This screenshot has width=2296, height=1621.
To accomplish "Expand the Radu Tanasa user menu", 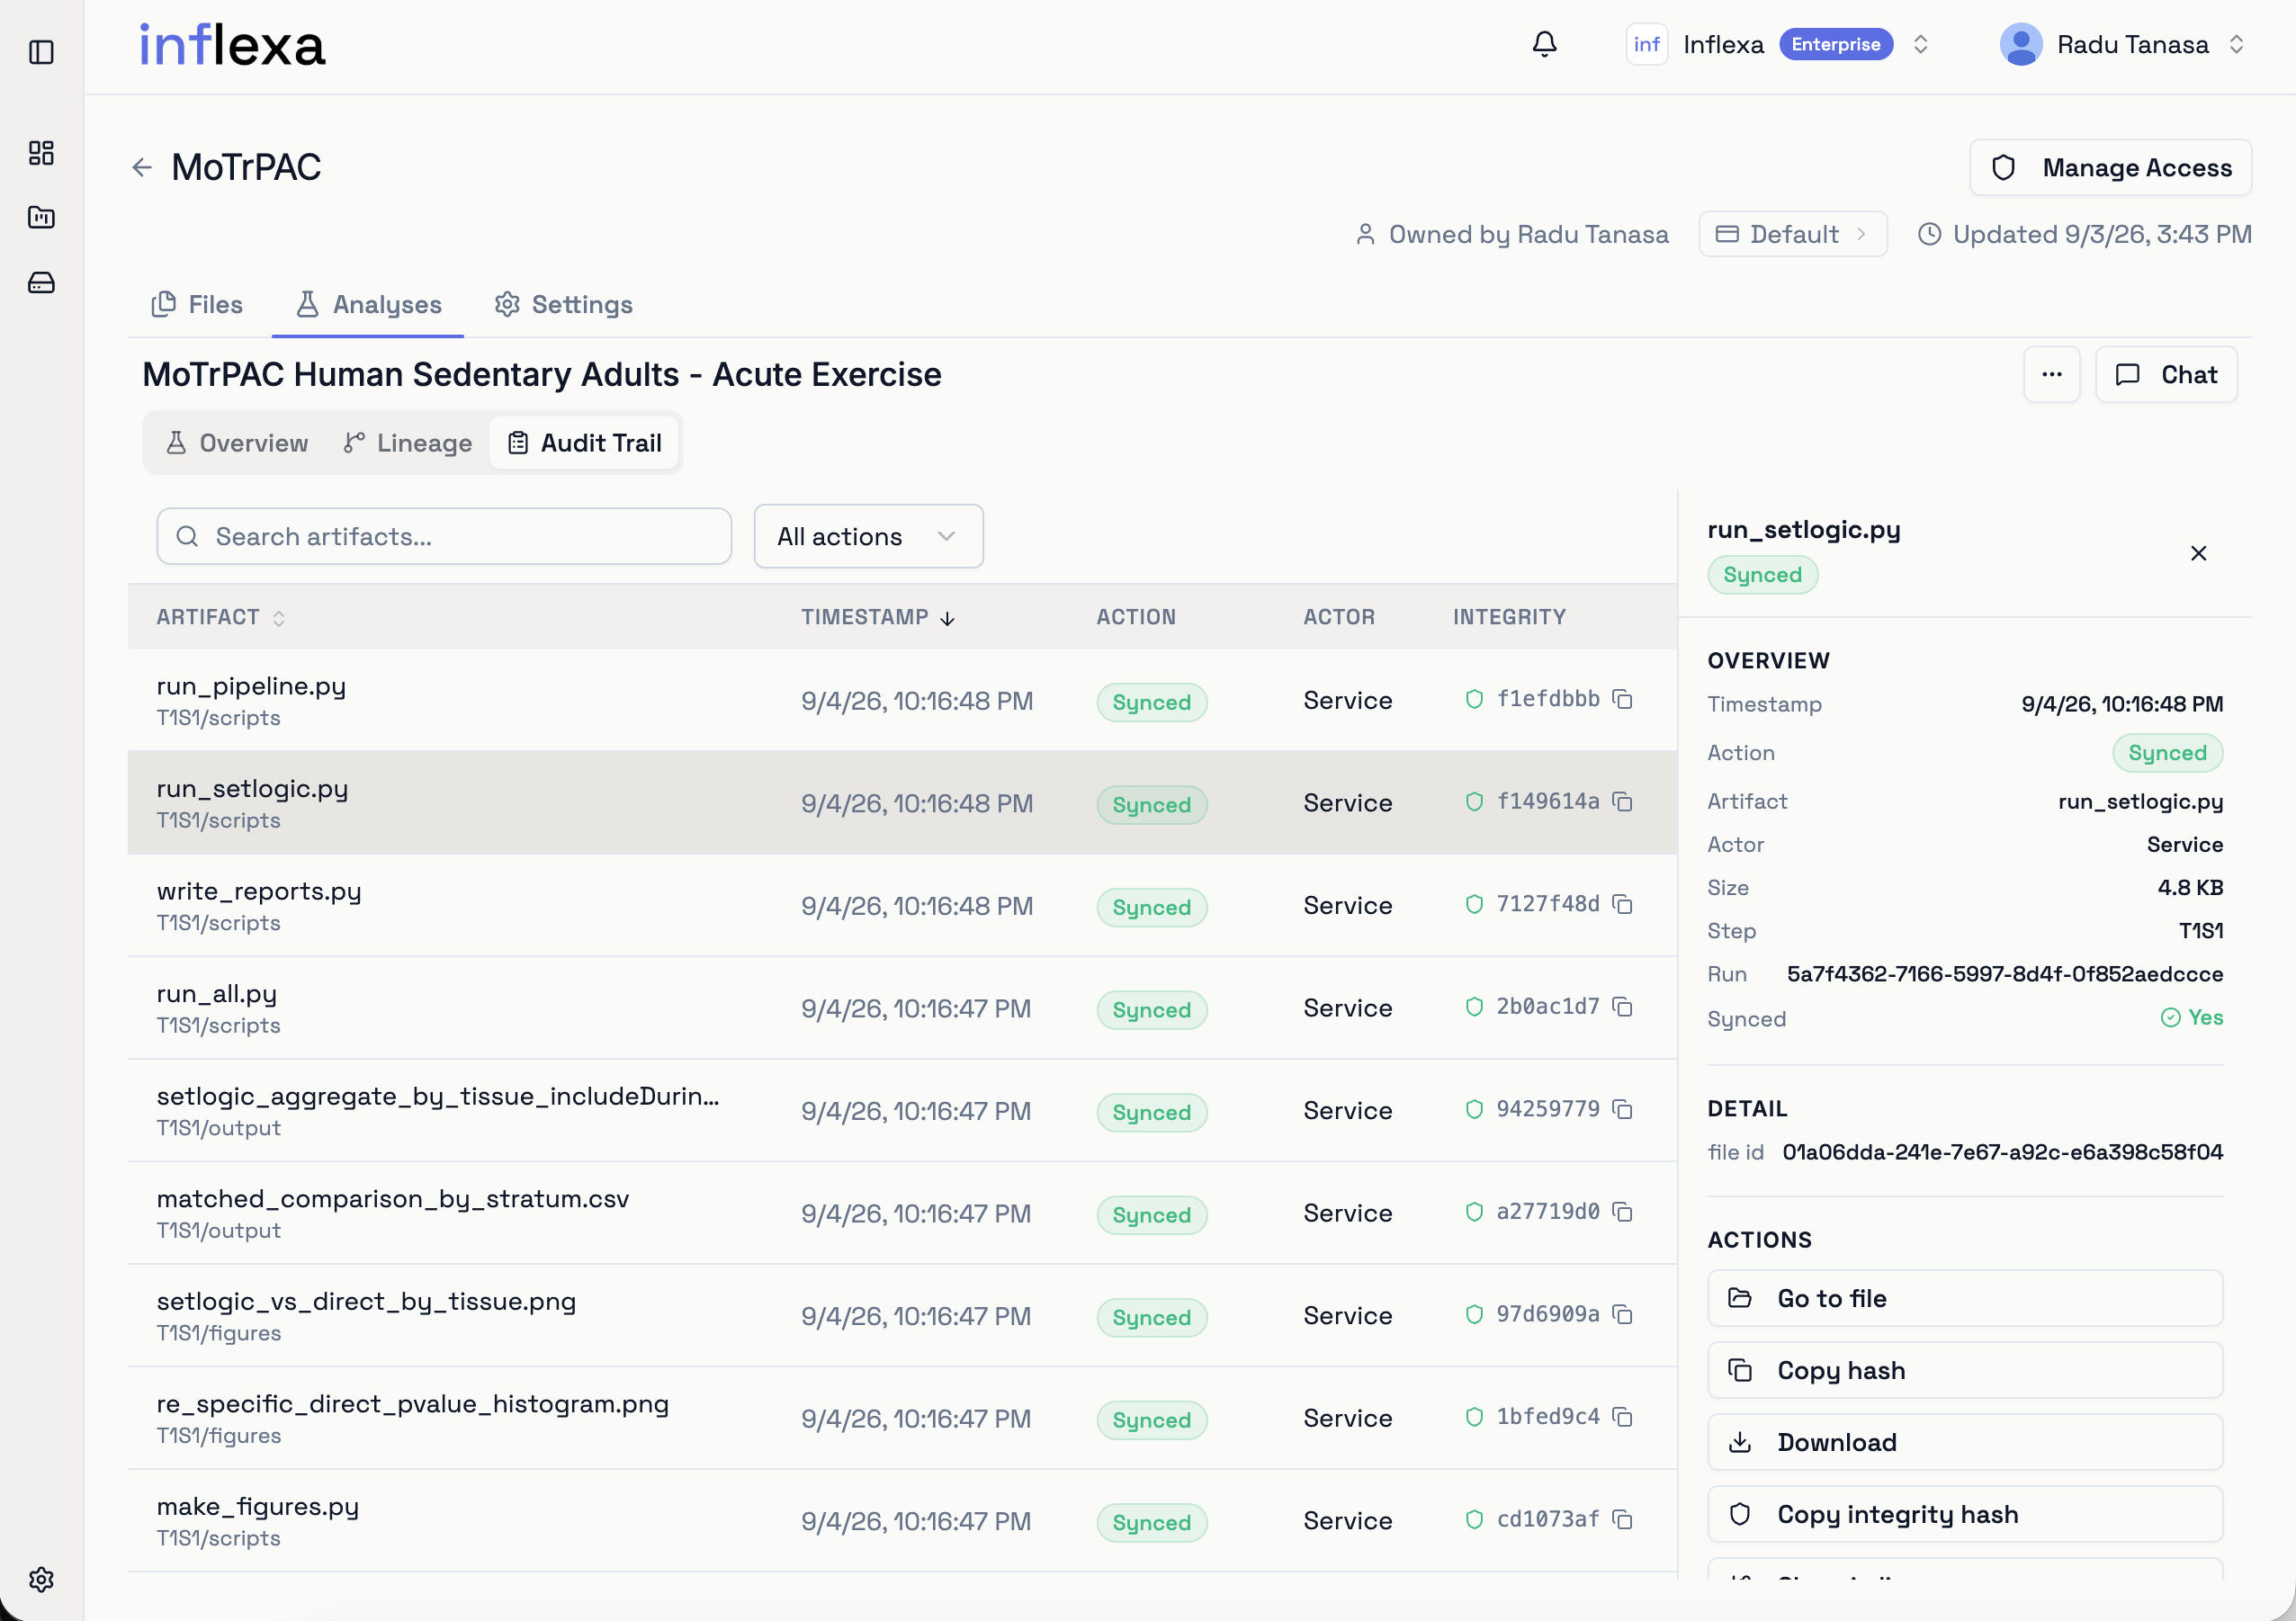I will pos(2122,44).
